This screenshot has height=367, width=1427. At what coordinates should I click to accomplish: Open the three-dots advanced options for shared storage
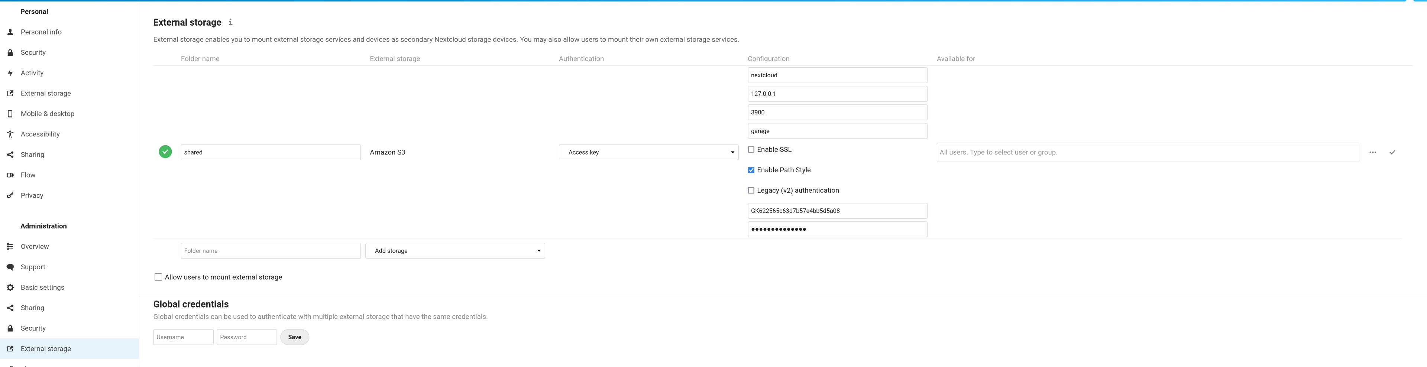point(1372,152)
